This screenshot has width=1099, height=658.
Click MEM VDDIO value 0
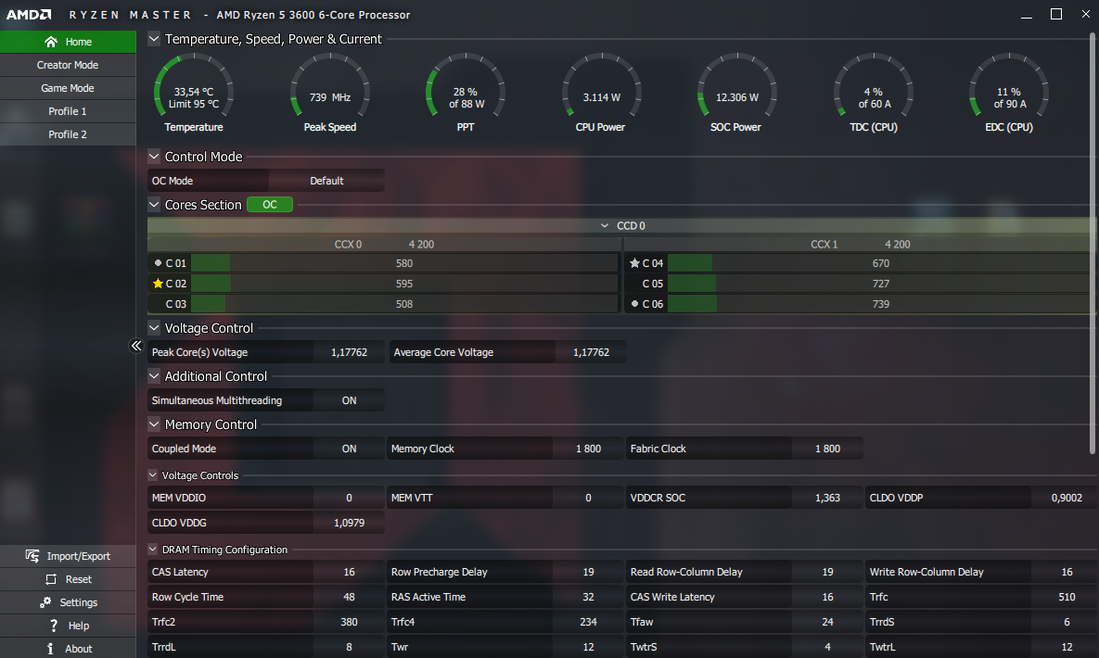pos(349,499)
